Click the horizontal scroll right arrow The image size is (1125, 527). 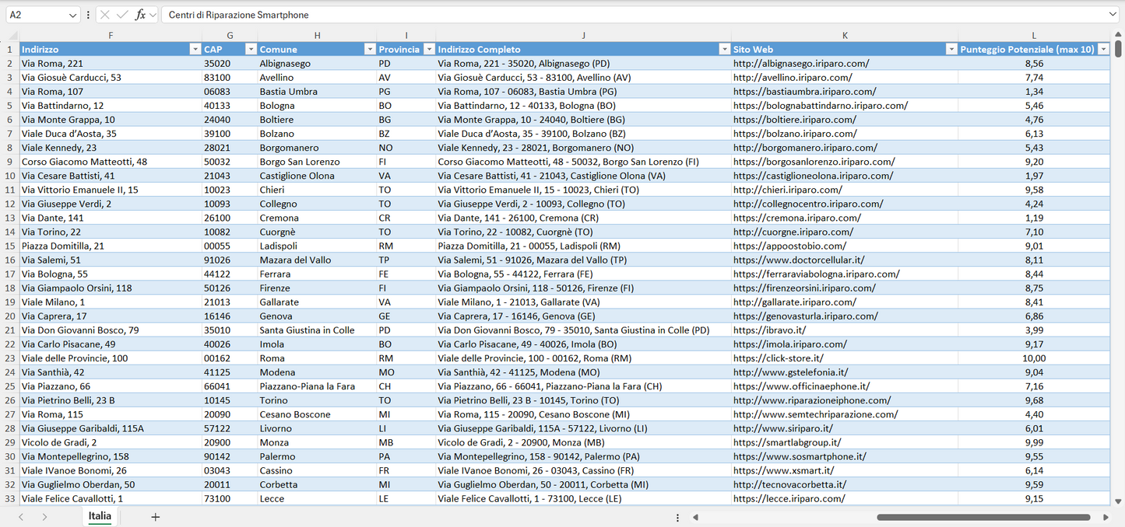[x=1106, y=517]
